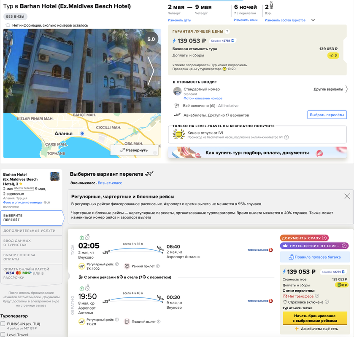Click the help icon next to Регулярный рейс TK-211
Viewport: 354px width, 337px height.
coord(117,319)
